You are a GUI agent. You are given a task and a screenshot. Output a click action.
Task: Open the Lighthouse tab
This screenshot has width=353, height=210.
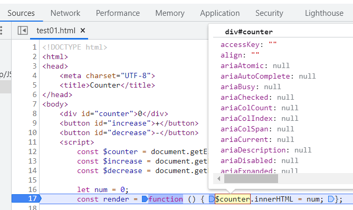324,13
